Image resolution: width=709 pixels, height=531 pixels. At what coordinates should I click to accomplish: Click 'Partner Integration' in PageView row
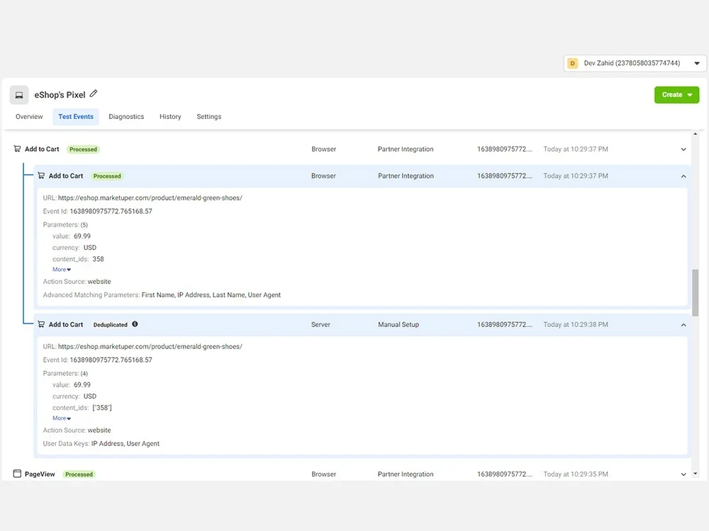point(406,474)
